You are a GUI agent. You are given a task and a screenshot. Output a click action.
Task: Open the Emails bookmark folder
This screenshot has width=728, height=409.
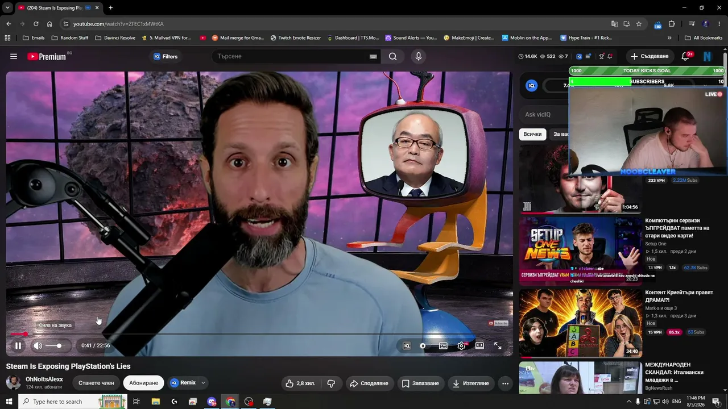tap(33, 38)
